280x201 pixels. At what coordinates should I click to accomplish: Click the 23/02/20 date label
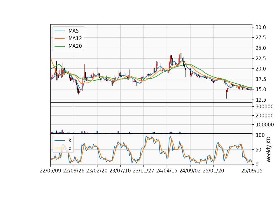pos(97,171)
